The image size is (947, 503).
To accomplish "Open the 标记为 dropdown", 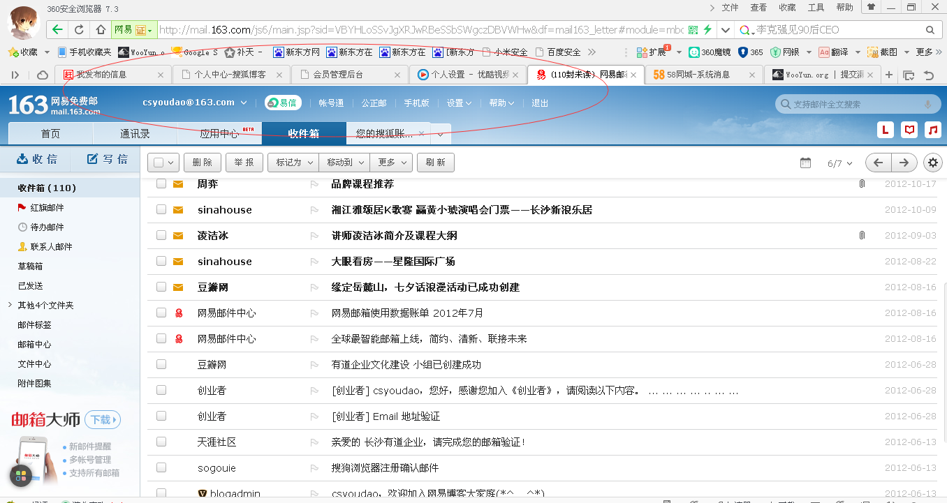I will click(293, 163).
